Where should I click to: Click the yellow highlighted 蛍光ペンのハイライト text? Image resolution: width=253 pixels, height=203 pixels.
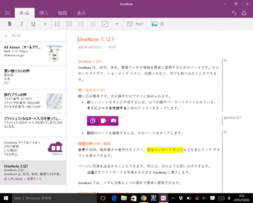(x=165, y=150)
